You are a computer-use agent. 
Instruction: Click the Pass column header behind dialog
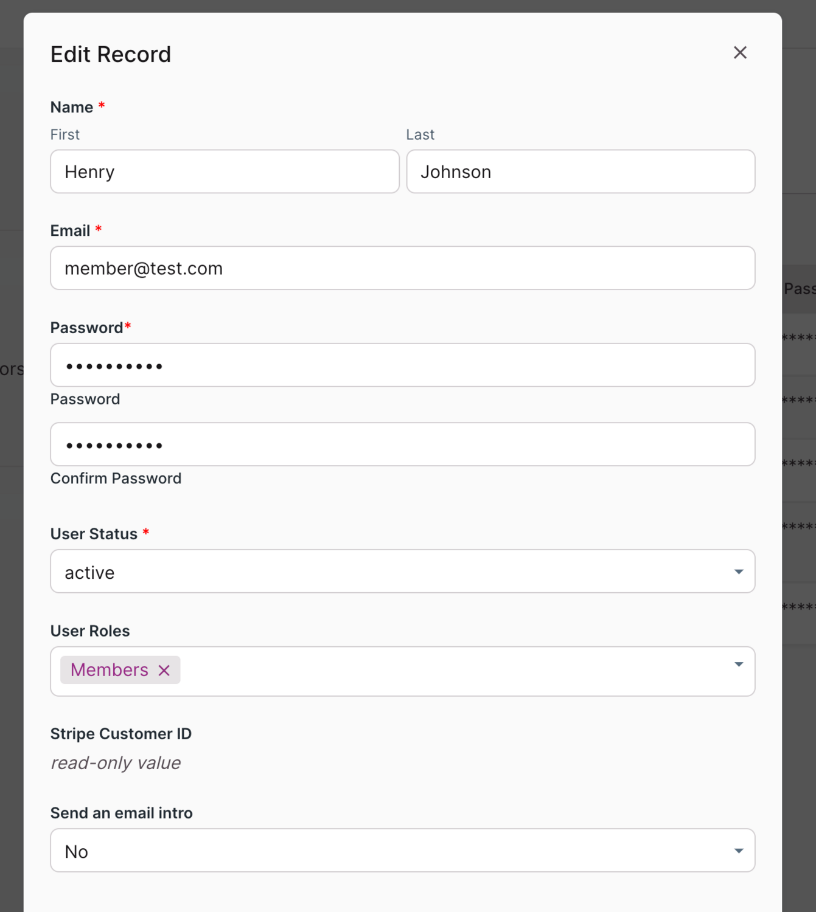pyautogui.click(x=799, y=289)
